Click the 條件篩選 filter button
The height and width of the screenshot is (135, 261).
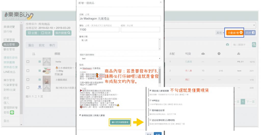(x=63, y=33)
